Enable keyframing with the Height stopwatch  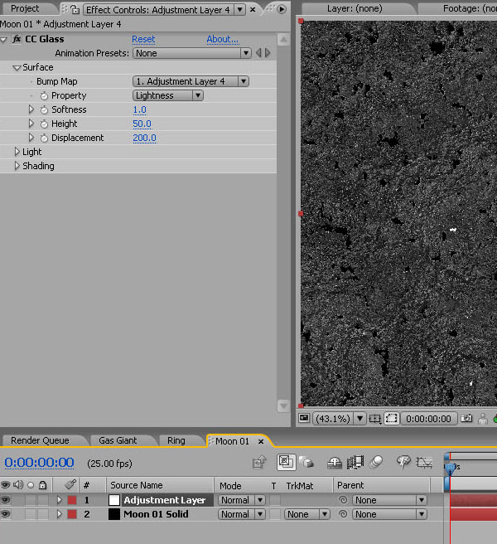pyautogui.click(x=44, y=124)
